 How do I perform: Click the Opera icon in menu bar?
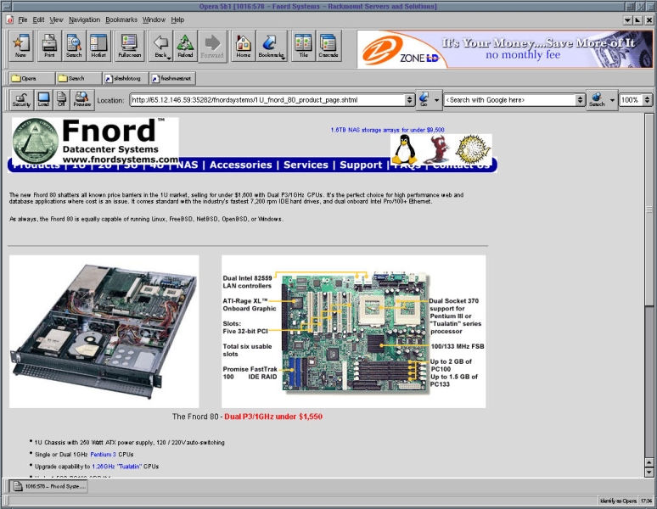pos(9,20)
